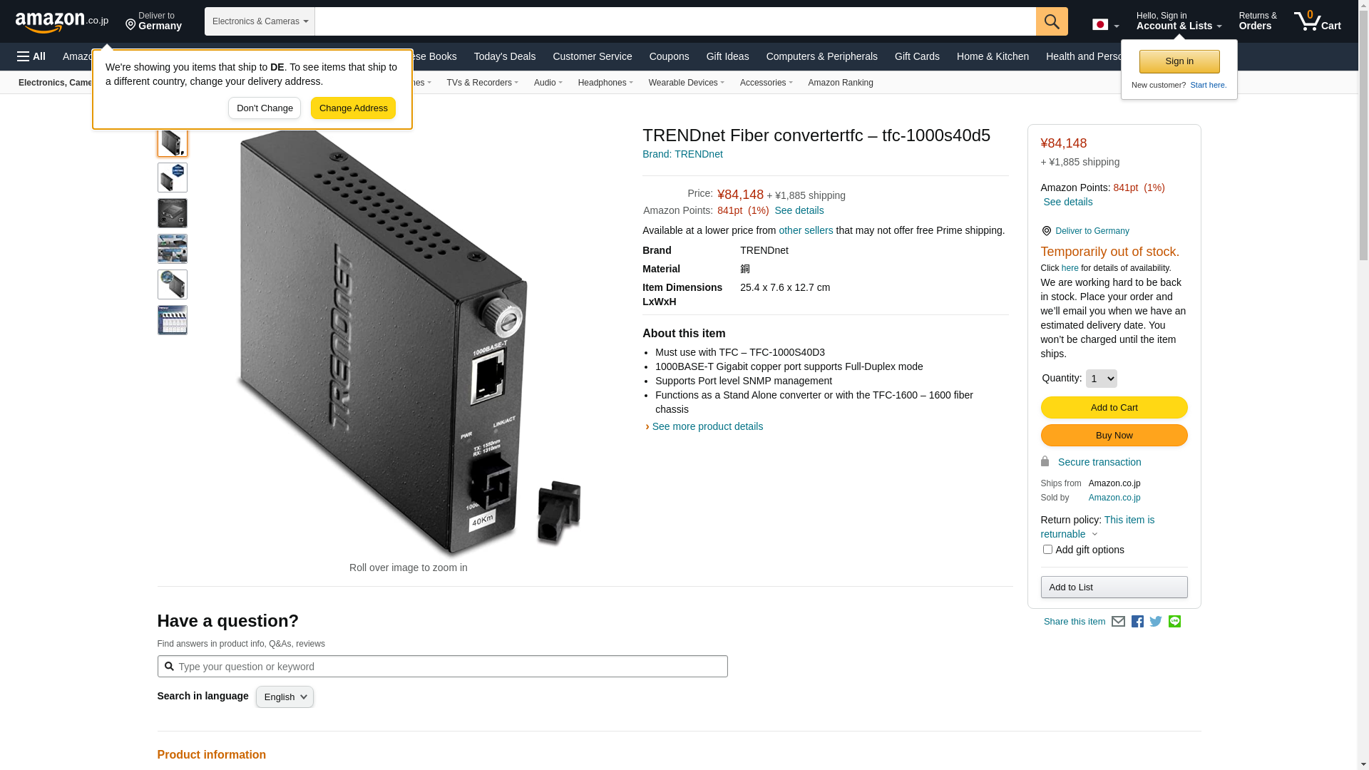Open the Quantity dropdown
Viewport: 1369px width, 770px height.
tap(1101, 379)
